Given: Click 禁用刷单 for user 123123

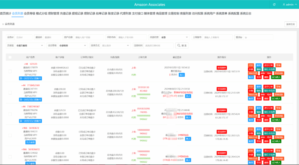Looking at the screenshot, I should coord(222,68).
